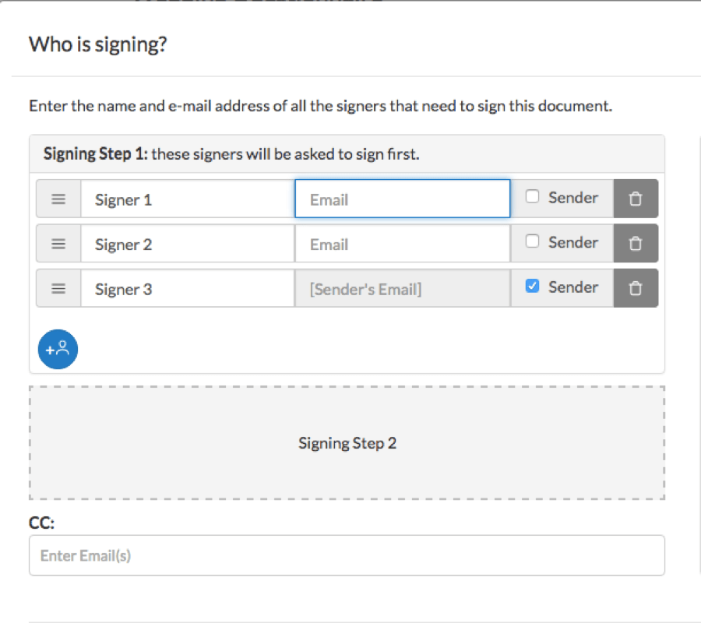
Task: Focus the Signer 1 name field
Action: point(187,199)
